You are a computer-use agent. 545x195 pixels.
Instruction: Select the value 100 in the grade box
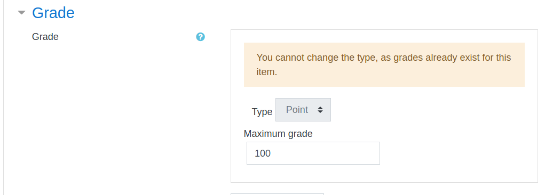[263, 153]
